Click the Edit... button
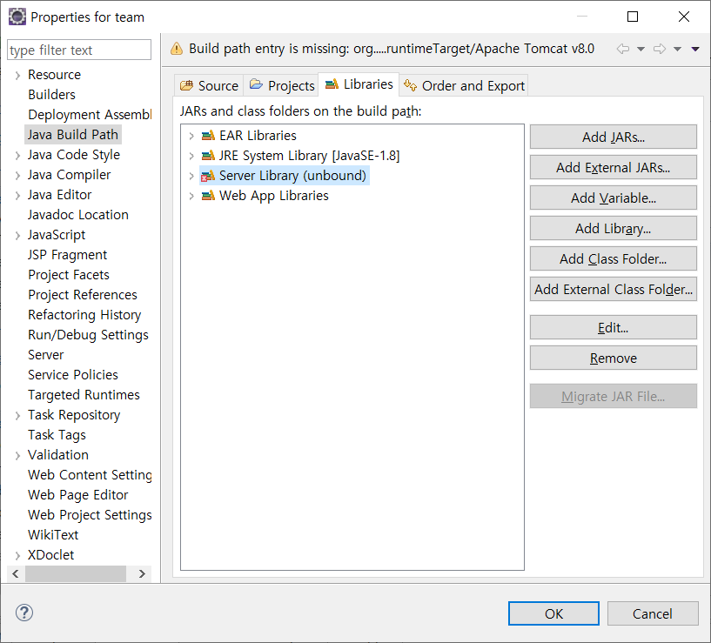Image resolution: width=711 pixels, height=643 pixels. pyautogui.click(x=613, y=327)
